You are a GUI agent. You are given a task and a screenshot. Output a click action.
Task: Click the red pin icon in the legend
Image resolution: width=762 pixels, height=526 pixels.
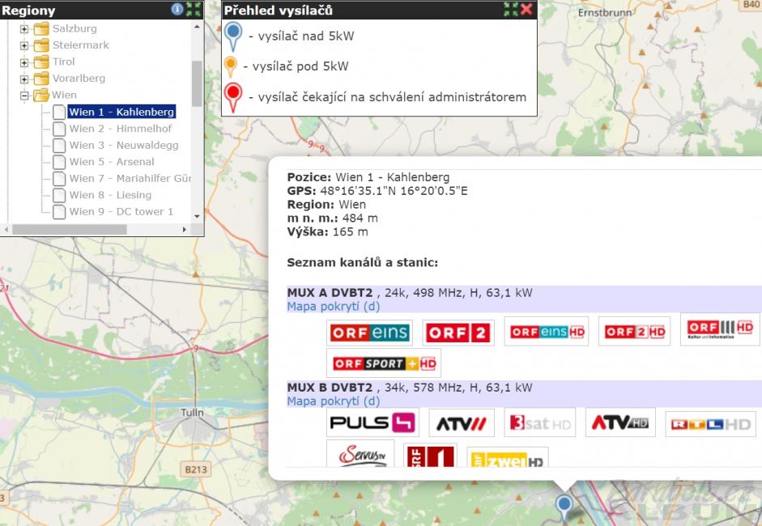coord(233,97)
